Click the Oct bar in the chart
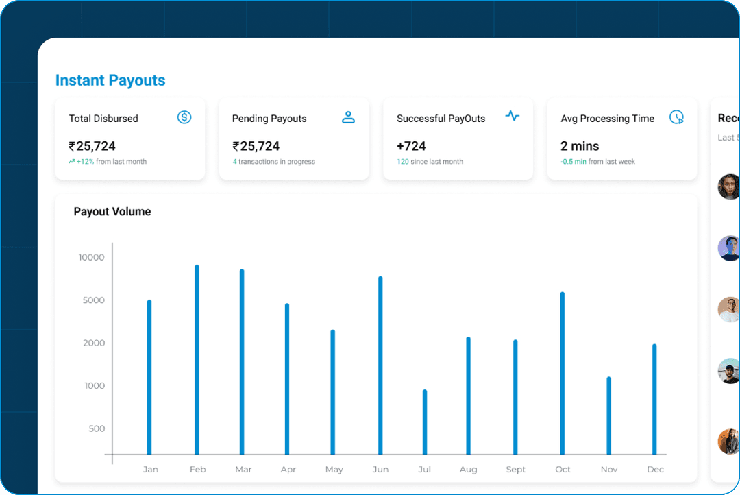 click(x=562, y=373)
